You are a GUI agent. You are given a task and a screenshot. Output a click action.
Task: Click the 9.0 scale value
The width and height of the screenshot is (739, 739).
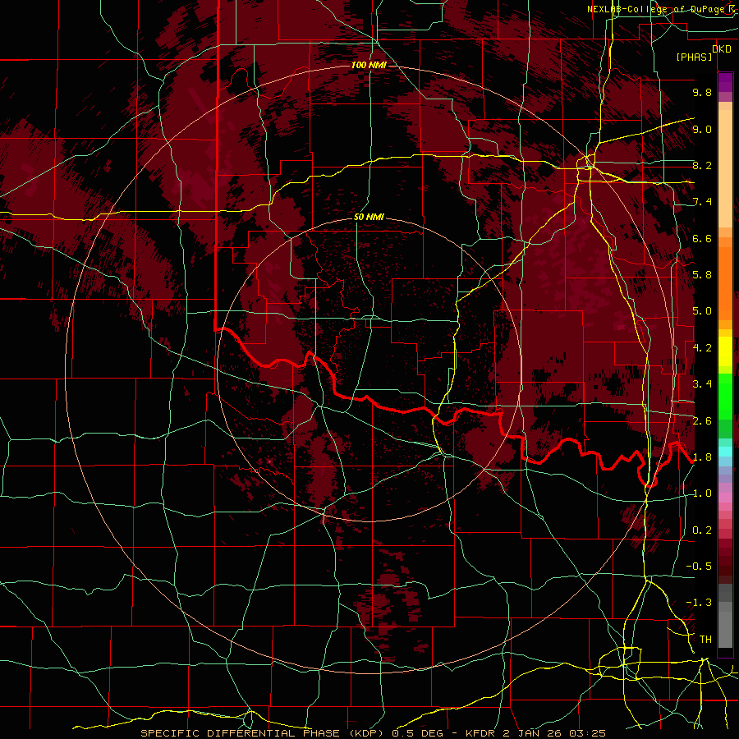(702, 130)
